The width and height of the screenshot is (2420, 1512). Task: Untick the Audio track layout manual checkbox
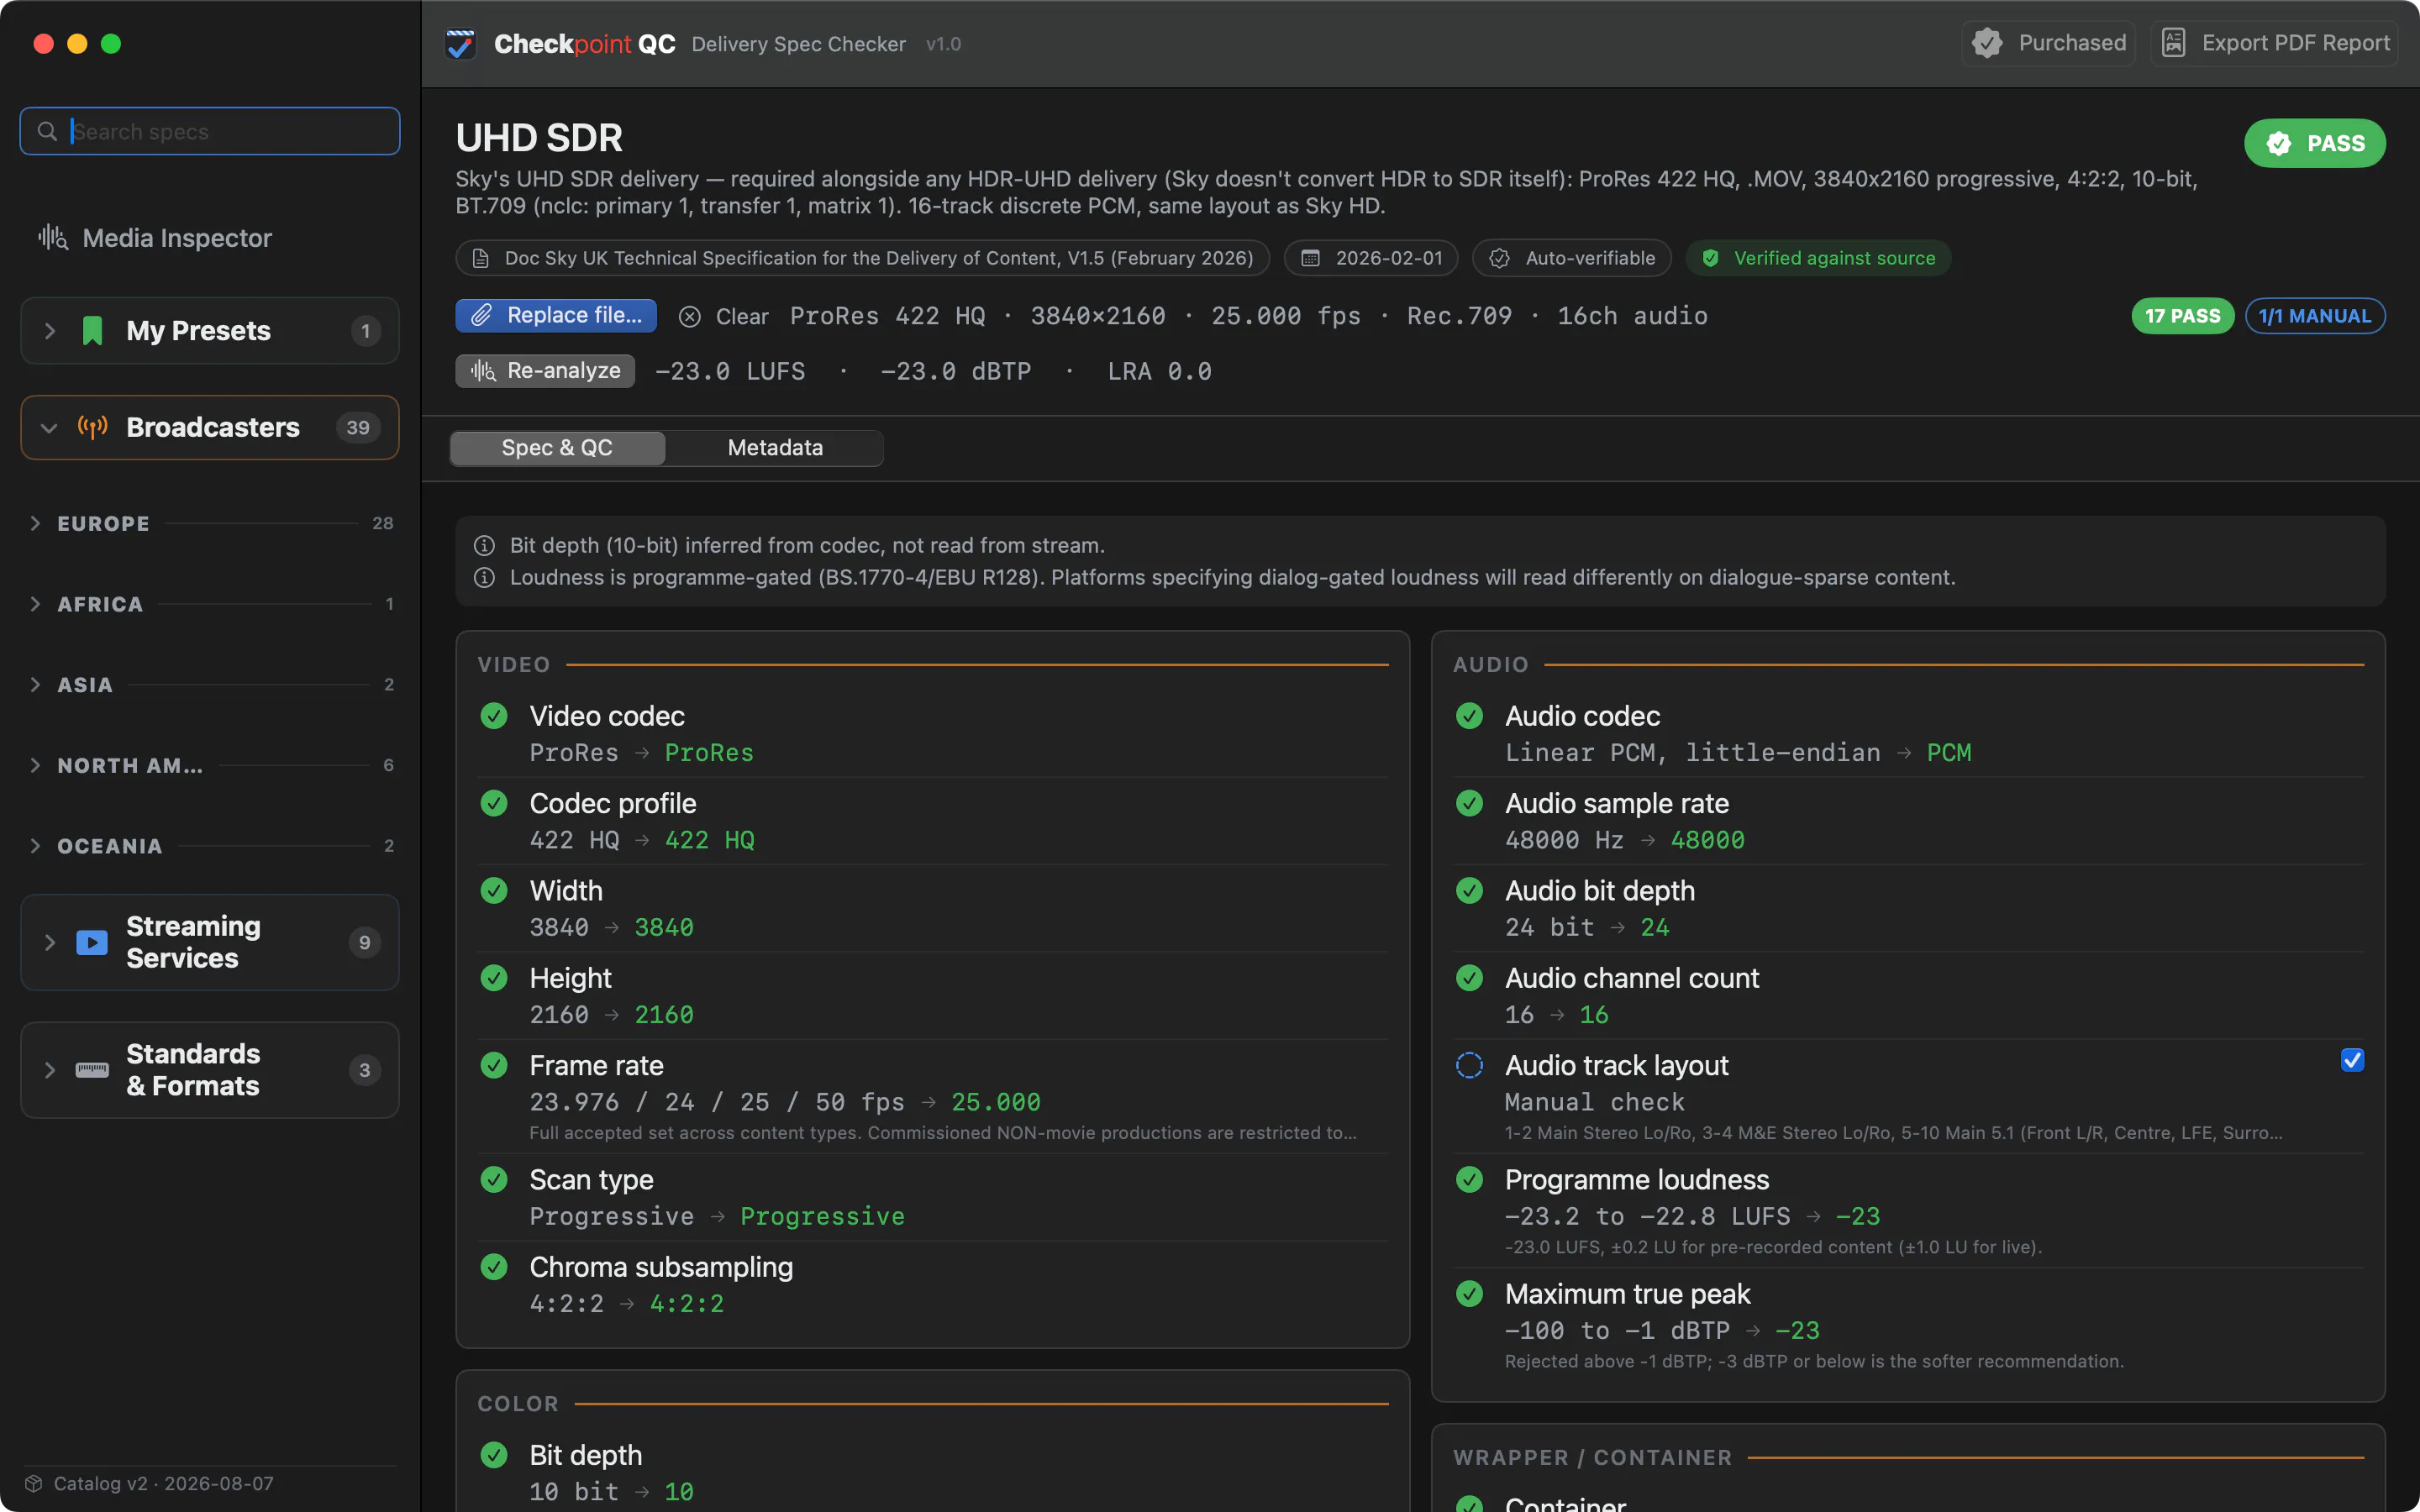click(2352, 1060)
